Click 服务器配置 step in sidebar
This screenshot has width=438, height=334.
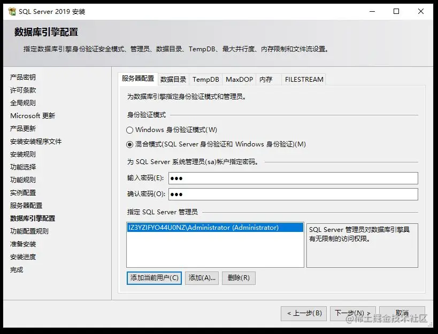(x=26, y=206)
